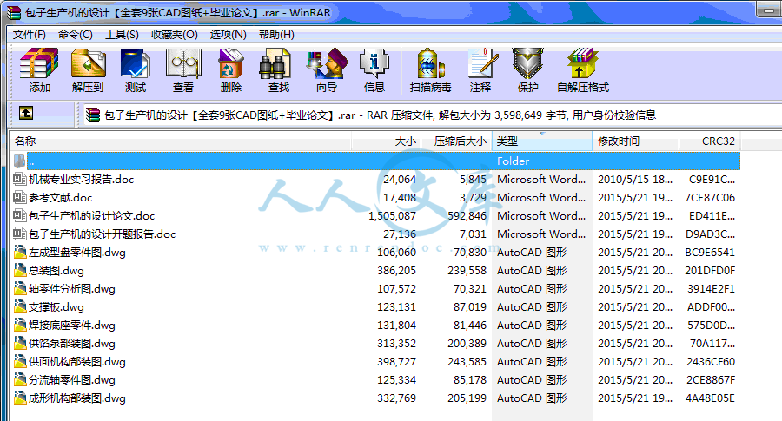Viewport: 782px width, 421px height.
Task: Click the DWG icon of 分流轴零件图.dwg
Action: point(20,379)
